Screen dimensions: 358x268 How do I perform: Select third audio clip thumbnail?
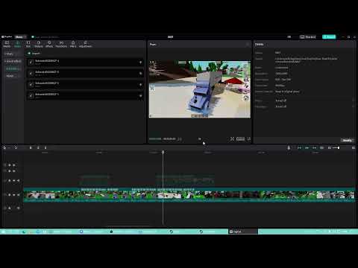point(31,85)
